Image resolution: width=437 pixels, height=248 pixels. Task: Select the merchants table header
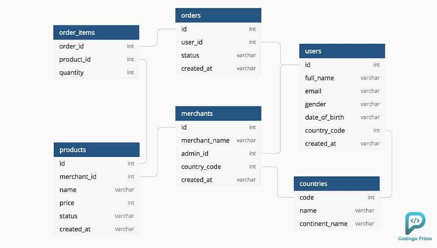click(218, 113)
